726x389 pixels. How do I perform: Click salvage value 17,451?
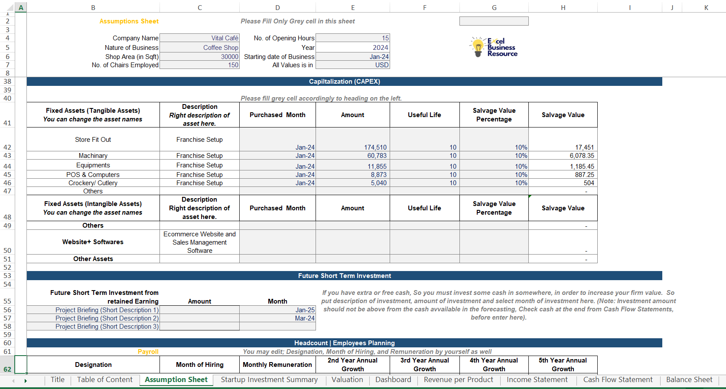pyautogui.click(x=563, y=139)
